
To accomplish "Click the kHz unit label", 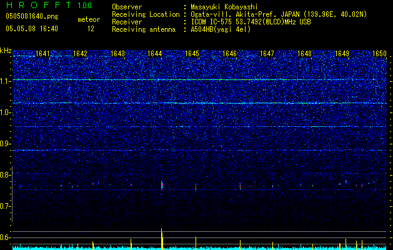I will click(6, 51).
